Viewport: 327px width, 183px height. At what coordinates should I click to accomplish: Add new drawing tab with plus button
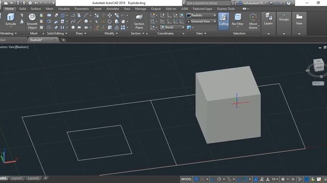pos(63,40)
